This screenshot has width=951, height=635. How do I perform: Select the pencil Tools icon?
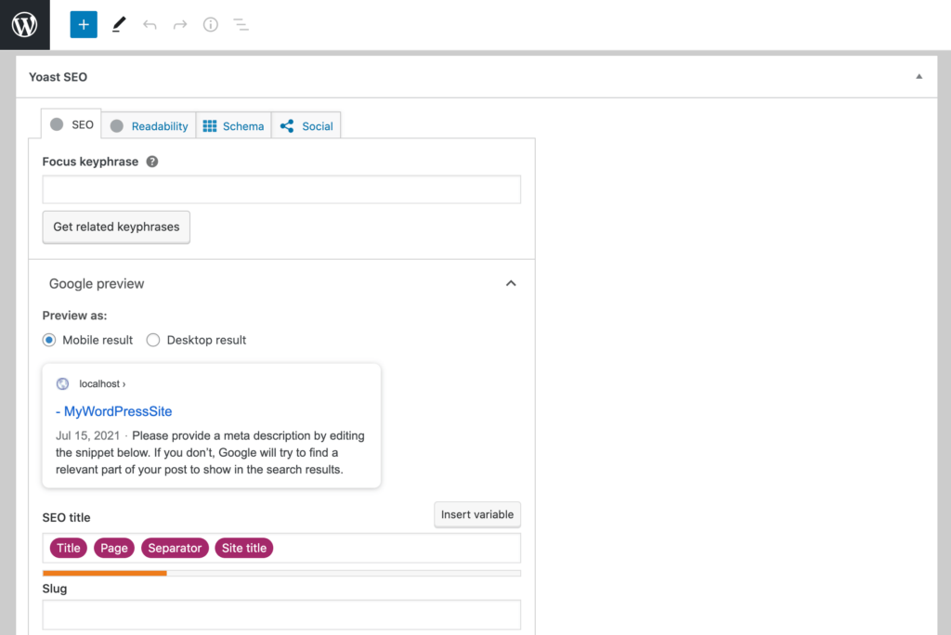point(119,25)
